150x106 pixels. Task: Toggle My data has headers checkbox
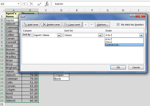pyautogui.click(x=118, y=25)
